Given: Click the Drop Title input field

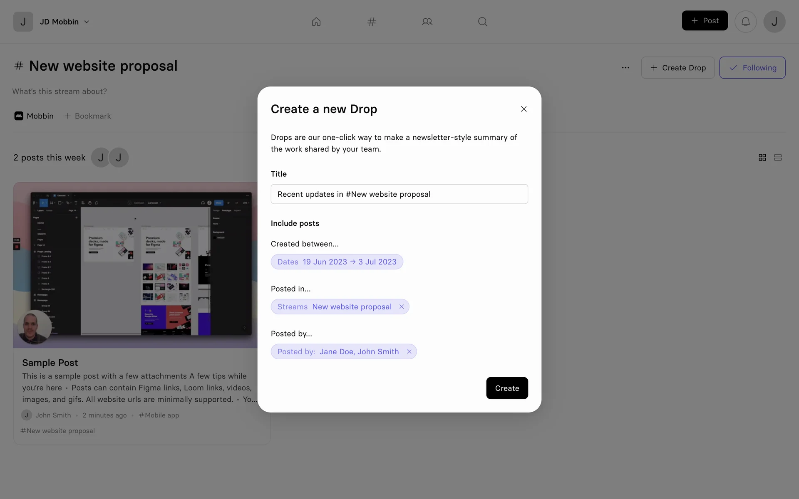Looking at the screenshot, I should point(399,194).
